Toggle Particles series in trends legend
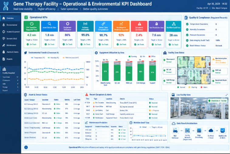Screen dimensions: 230x154 (70, 58)
